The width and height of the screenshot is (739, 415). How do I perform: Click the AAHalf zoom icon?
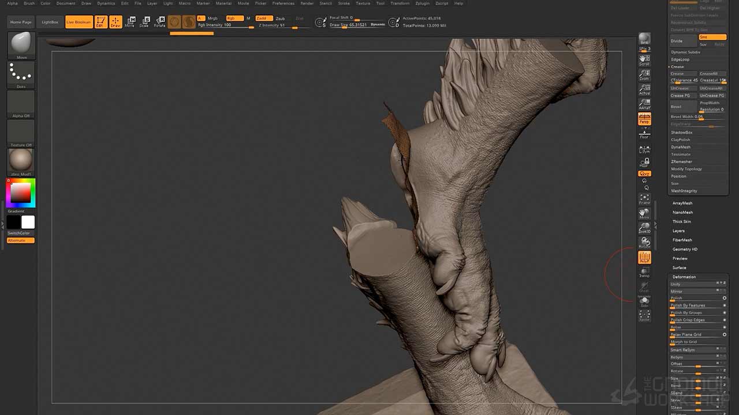[x=644, y=104]
